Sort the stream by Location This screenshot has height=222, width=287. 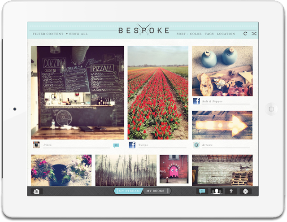coord(226,34)
